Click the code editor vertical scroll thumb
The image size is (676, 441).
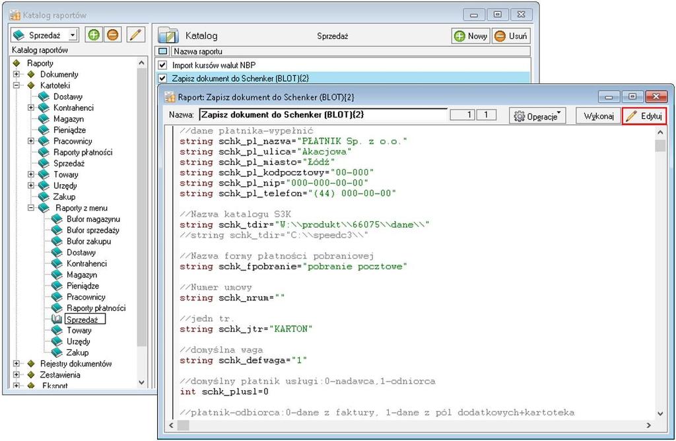(660, 145)
